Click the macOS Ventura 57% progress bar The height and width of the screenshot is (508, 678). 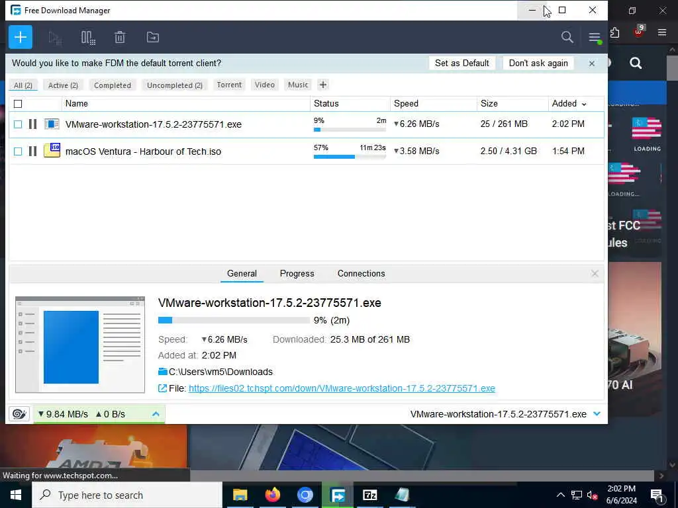click(x=350, y=157)
